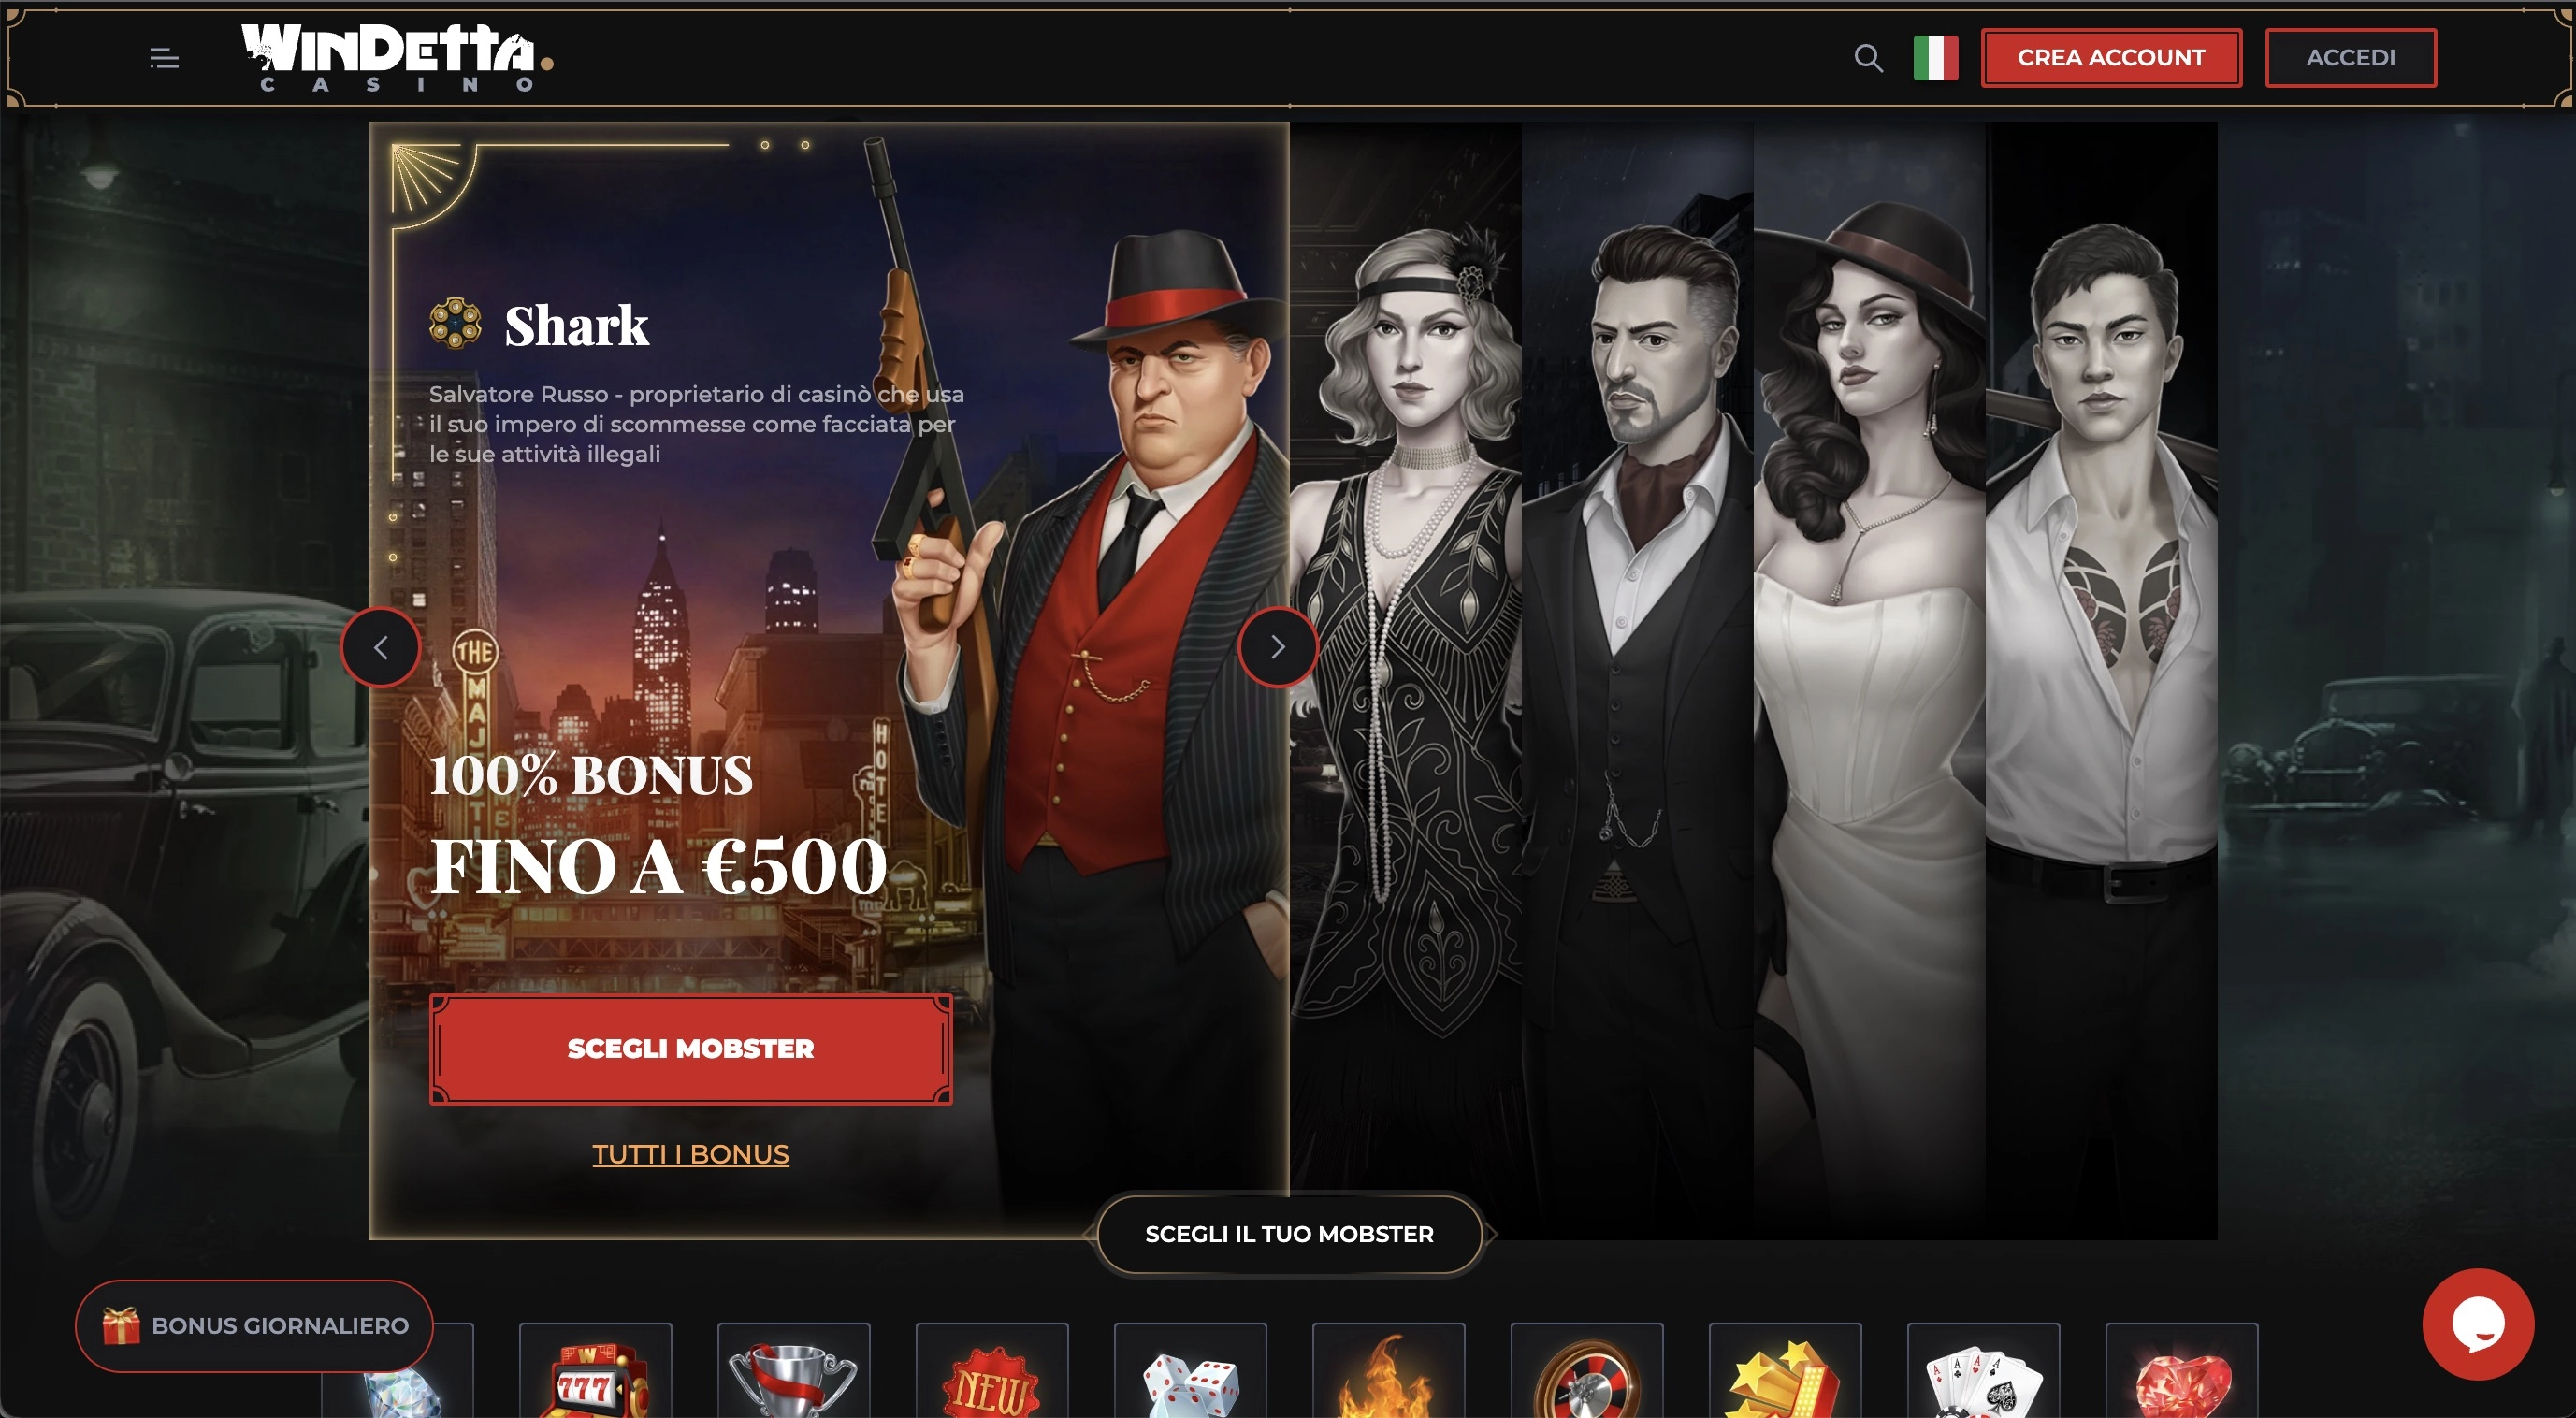The width and height of the screenshot is (2576, 1418).
Task: Open the Italian flag language selector
Action: coord(1935,58)
